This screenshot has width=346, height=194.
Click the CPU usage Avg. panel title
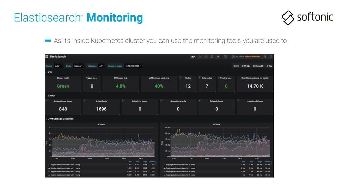tap(121, 78)
